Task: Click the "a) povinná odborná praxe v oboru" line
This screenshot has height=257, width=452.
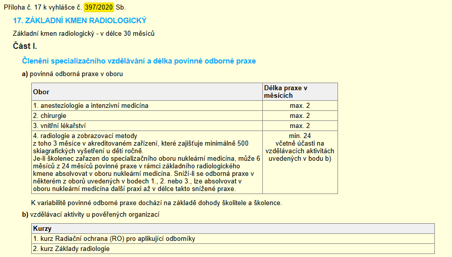Action: pyautogui.click(x=72, y=74)
